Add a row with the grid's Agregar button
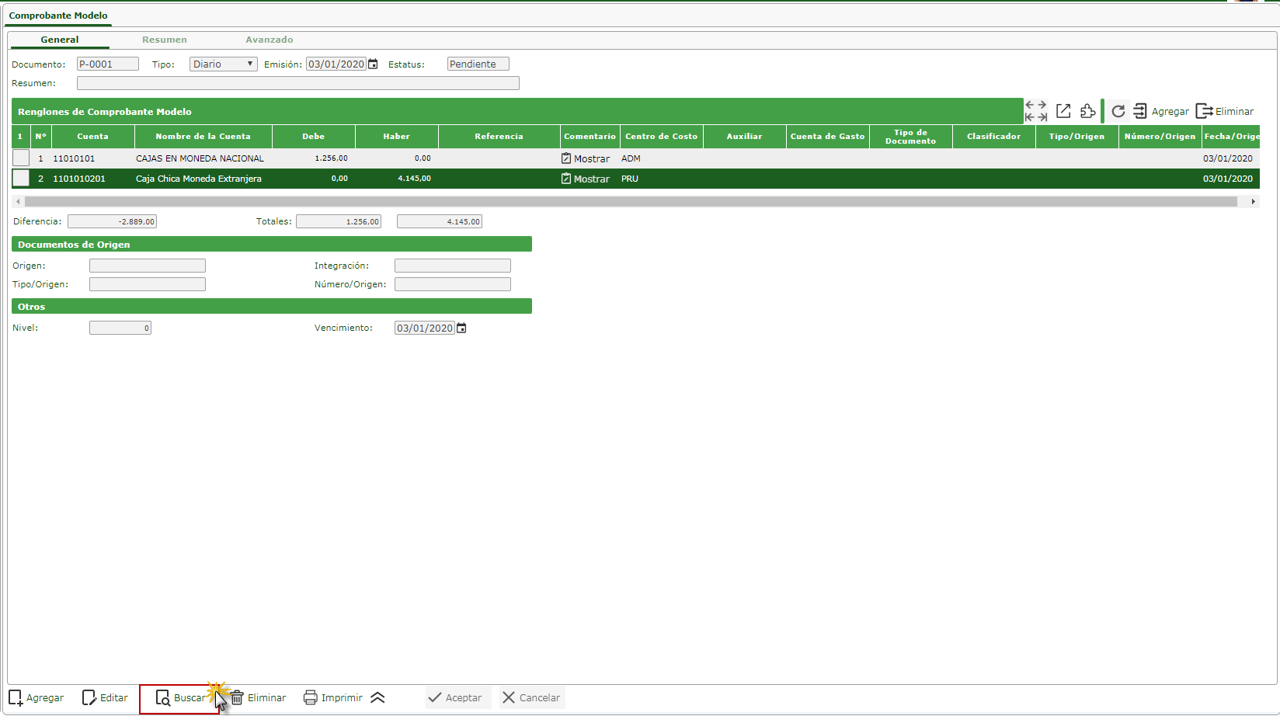The height and width of the screenshot is (716, 1280). [1161, 111]
